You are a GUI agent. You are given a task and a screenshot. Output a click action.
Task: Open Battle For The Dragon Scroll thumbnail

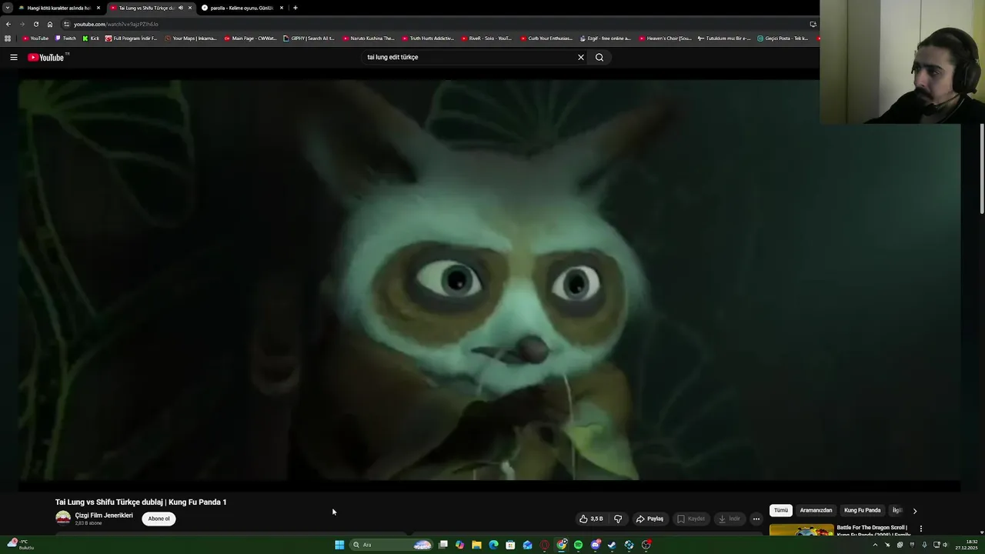coord(801,530)
